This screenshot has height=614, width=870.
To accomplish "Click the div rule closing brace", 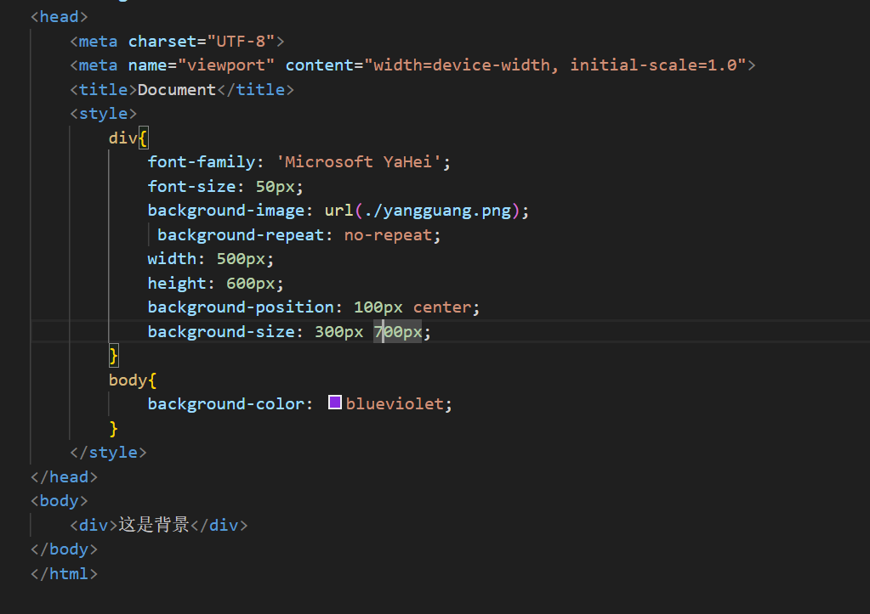I will [x=114, y=356].
